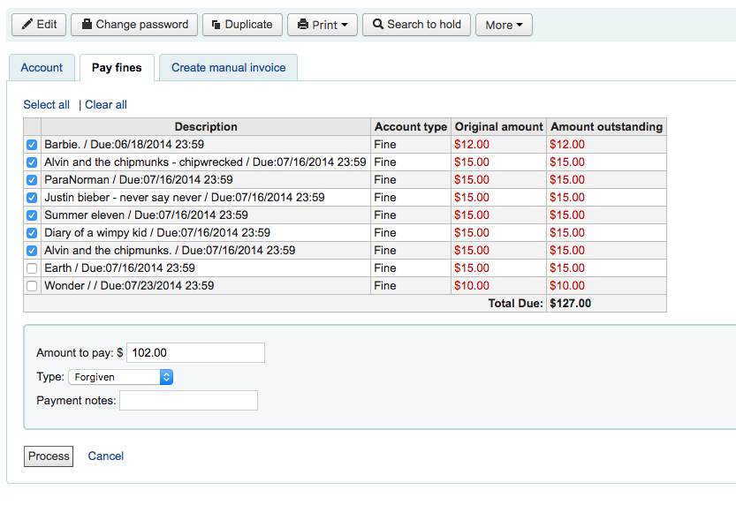Open the Create manual invoice tab
The image size is (736, 505).
(228, 68)
